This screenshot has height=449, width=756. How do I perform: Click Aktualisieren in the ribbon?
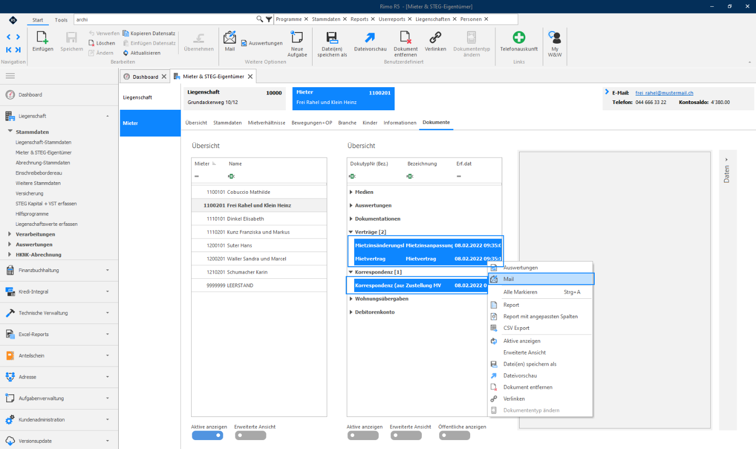[x=142, y=53]
